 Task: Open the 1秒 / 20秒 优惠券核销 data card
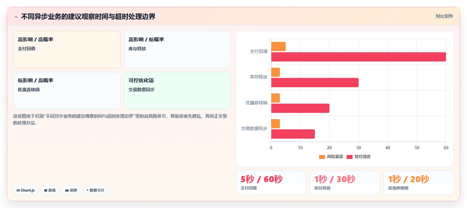(419, 183)
